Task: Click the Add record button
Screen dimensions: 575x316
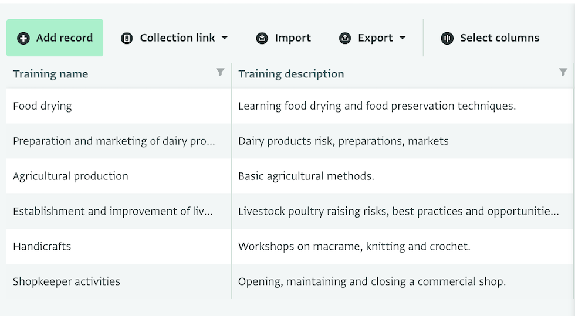Action: tap(55, 38)
